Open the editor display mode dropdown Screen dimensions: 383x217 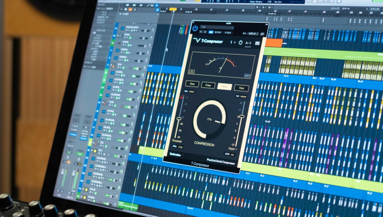(253, 34)
